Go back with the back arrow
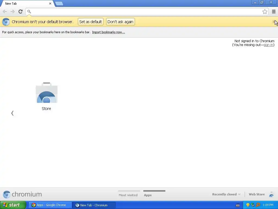Viewport: 278px width, 209px height. click(5, 11)
